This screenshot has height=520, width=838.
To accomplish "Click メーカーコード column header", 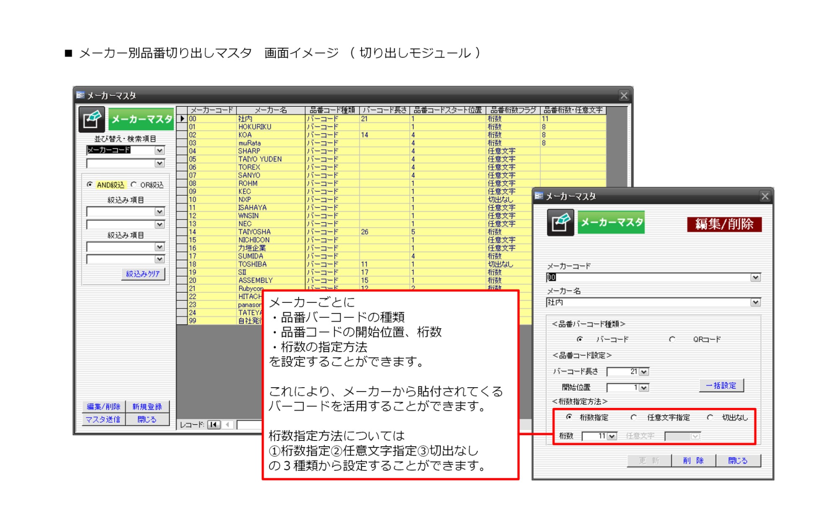I will [x=212, y=110].
